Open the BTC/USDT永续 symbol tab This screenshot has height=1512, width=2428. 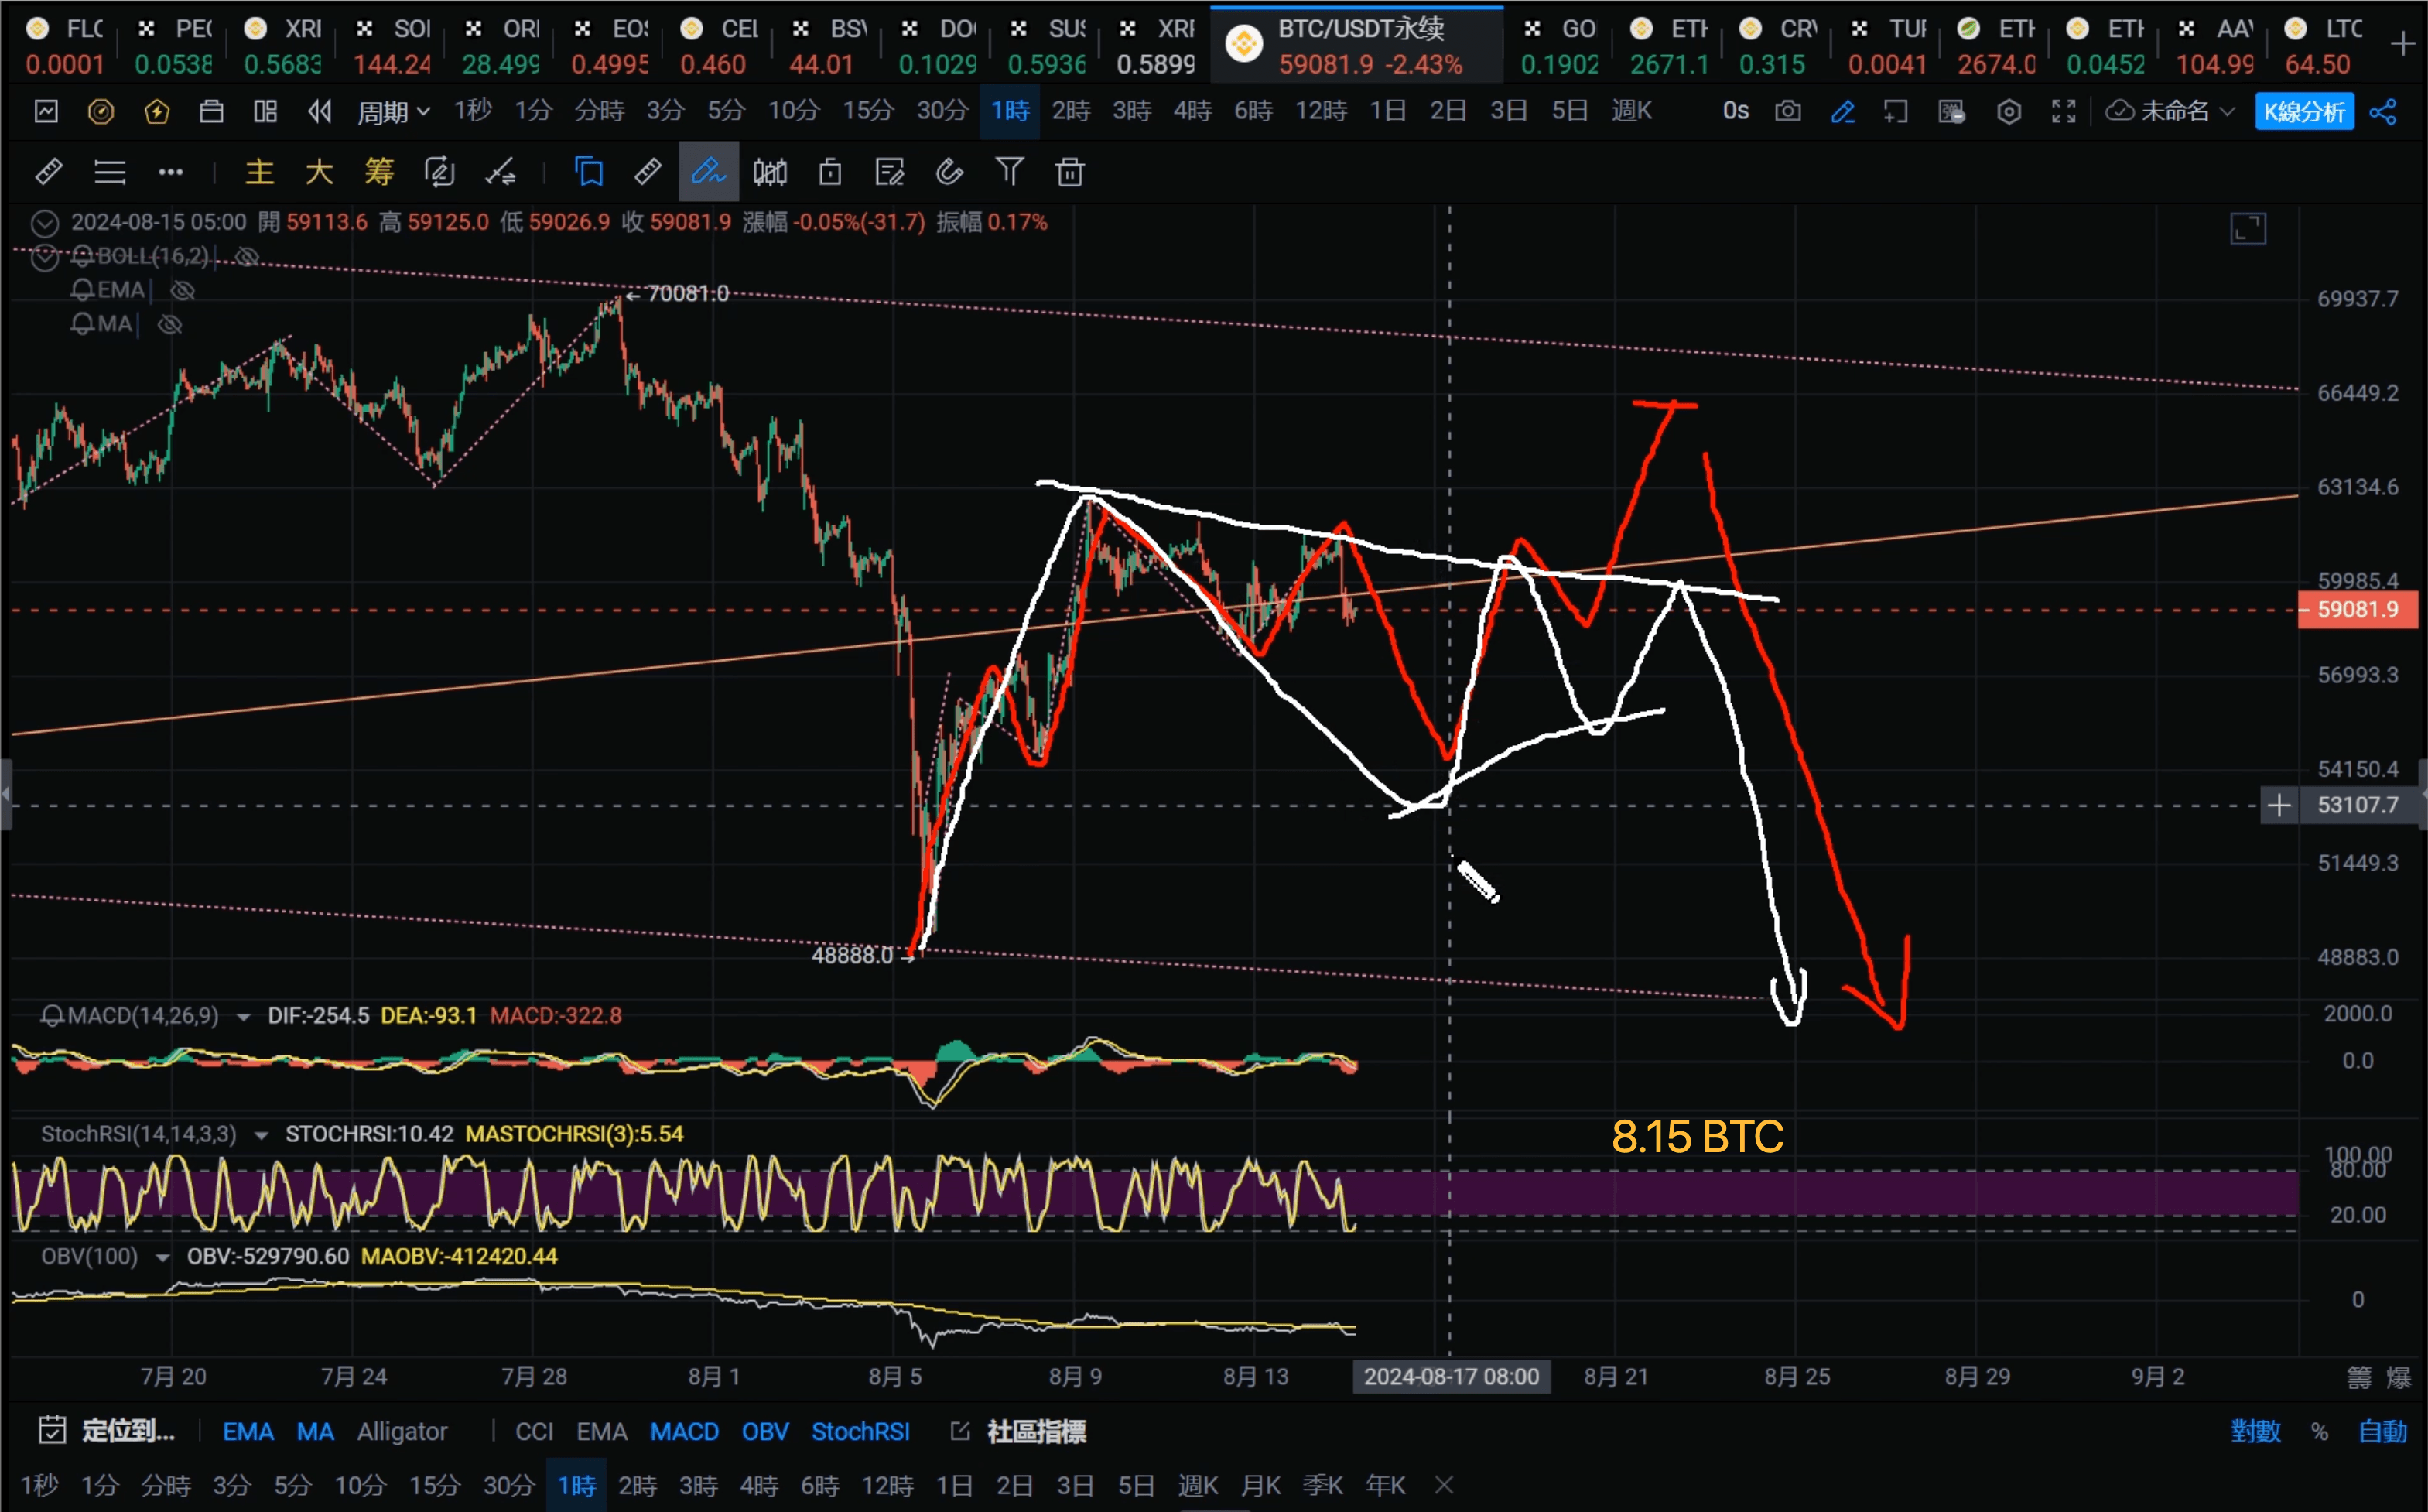[1356, 46]
